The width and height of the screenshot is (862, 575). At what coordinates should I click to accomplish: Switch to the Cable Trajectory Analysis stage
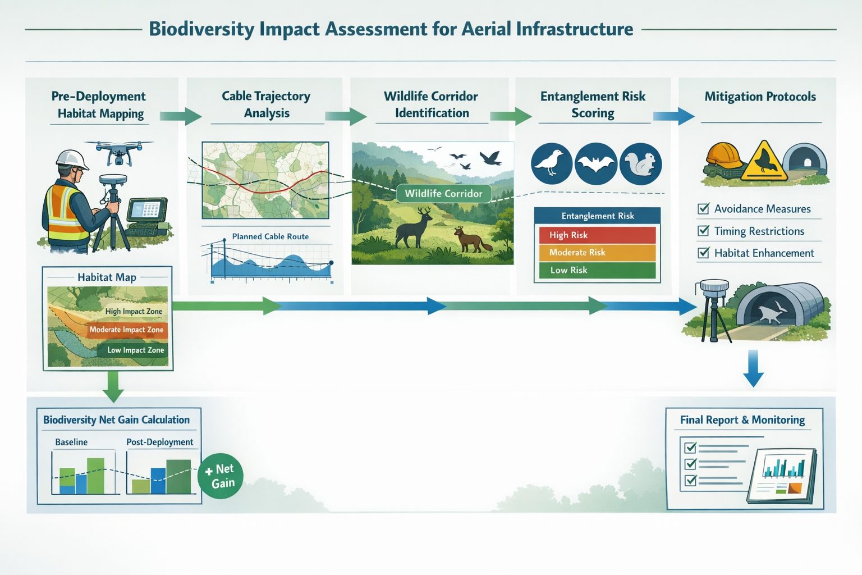click(267, 104)
